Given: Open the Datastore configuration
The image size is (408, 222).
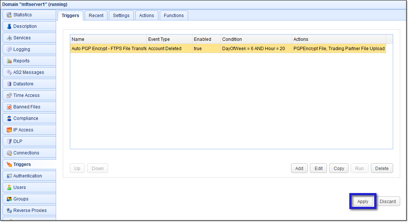Looking at the screenshot, I should coord(23,84).
